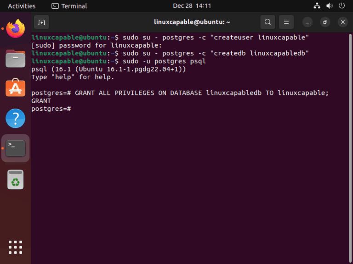
Task: Click the [sudo] password for linuxcapable line
Action: coord(97,45)
